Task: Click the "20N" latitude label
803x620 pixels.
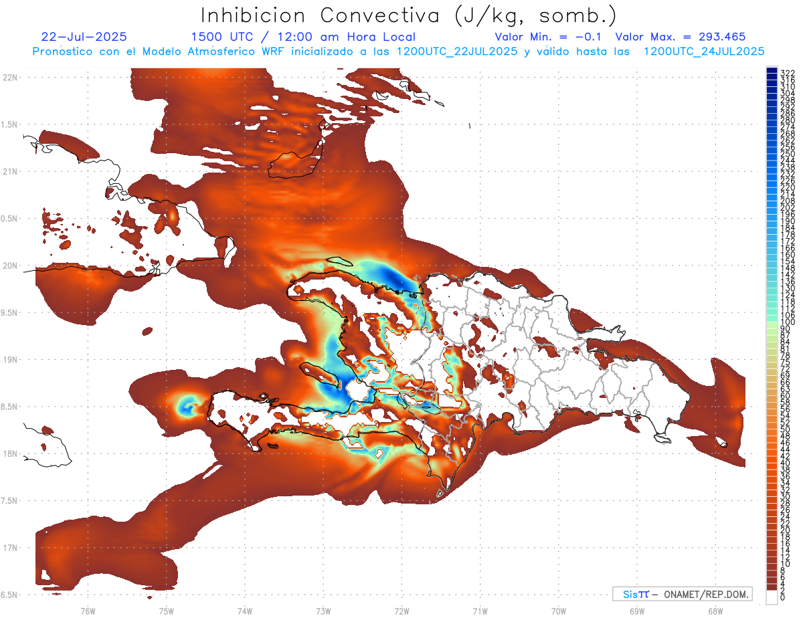Action: tap(10, 266)
